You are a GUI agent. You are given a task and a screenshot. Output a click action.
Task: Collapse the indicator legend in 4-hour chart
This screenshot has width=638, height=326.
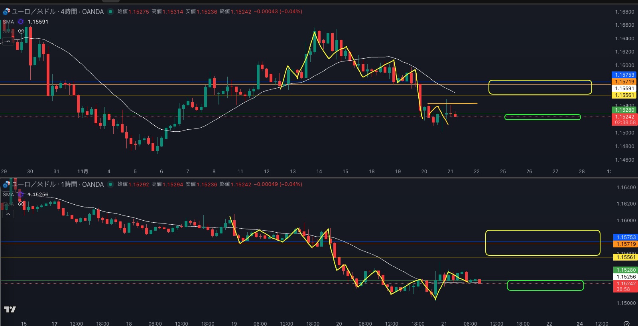click(8, 41)
